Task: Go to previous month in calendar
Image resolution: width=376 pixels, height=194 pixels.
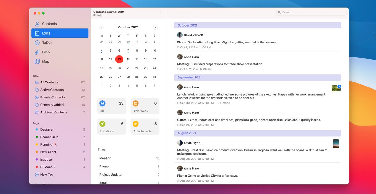Action: point(101,27)
